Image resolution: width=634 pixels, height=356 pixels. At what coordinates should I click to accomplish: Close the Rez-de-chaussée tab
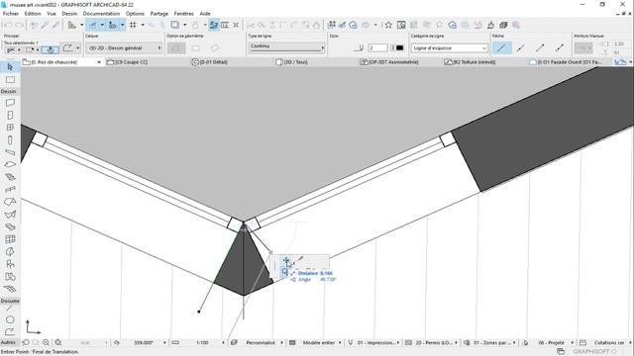(99, 62)
